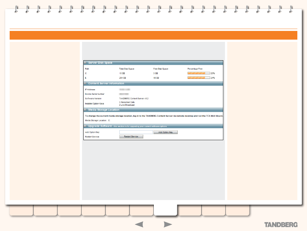Viewport: 307px width, 231px height.
Task: Click the E drive percentage free bar
Action: pos(199,78)
